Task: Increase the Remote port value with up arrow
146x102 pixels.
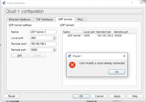Action: coord(55,49)
